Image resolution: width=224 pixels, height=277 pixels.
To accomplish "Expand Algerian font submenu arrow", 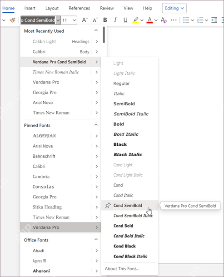I will [96, 136].
